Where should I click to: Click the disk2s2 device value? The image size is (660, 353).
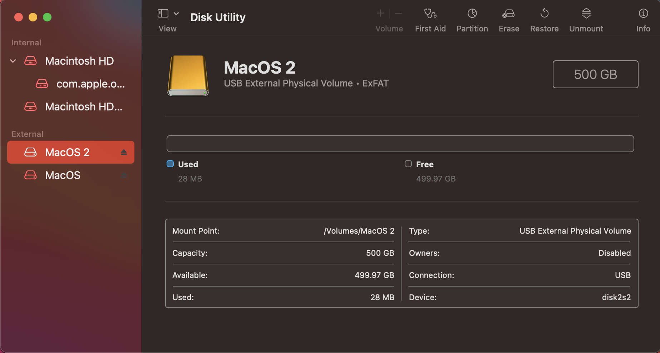(616, 297)
